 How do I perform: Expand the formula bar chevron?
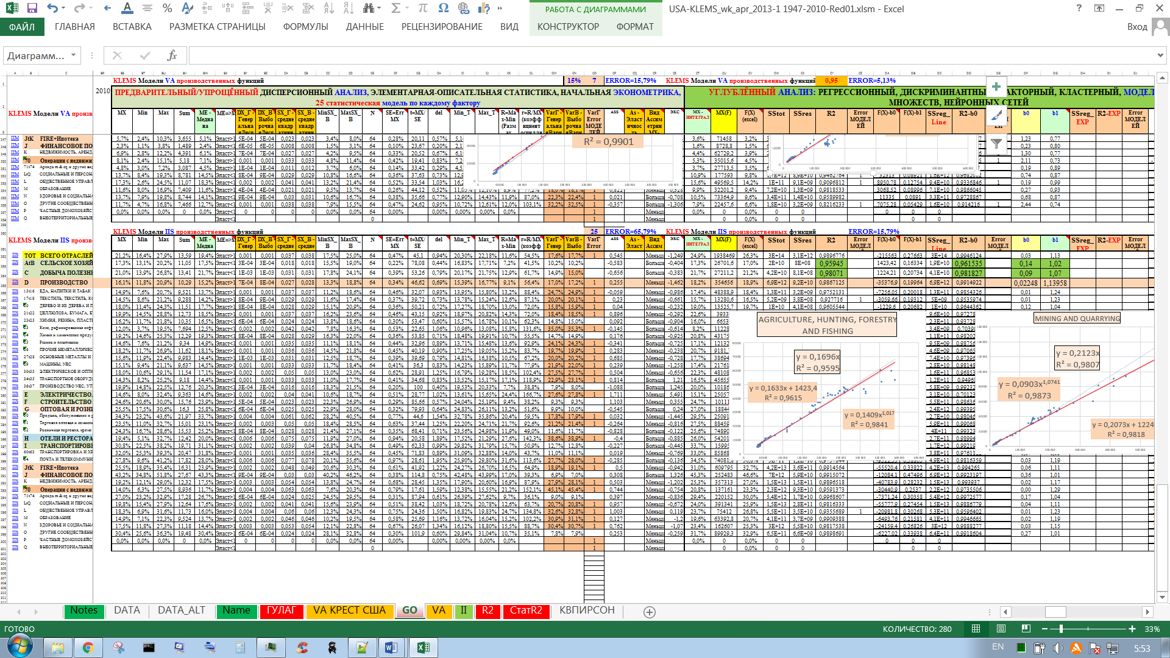[x=1160, y=55]
